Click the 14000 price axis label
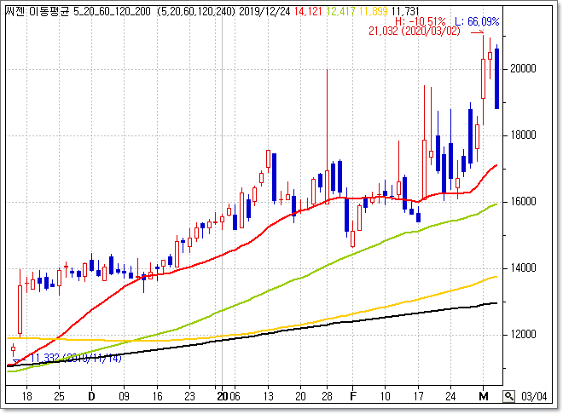The image size is (563, 414). pos(523,268)
